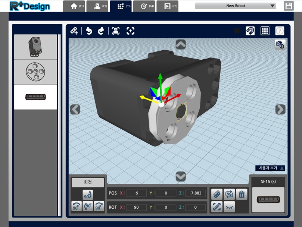Expand the 사용자 보기 view menu
The image size is (302, 227).
pyautogui.click(x=270, y=168)
